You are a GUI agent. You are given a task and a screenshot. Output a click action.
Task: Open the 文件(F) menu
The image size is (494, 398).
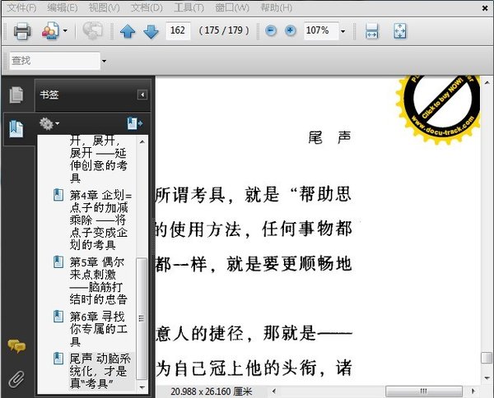tap(21, 7)
